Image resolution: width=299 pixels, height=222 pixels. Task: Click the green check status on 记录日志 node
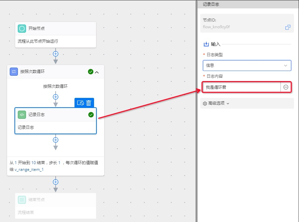91,115
